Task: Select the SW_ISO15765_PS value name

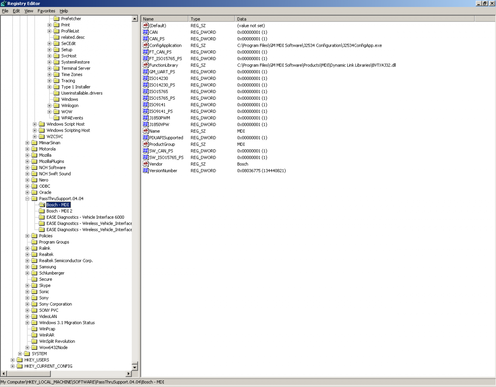Action: pyautogui.click(x=166, y=158)
